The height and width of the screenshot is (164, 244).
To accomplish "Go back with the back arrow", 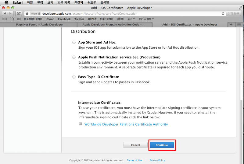I will tap(5, 13).
